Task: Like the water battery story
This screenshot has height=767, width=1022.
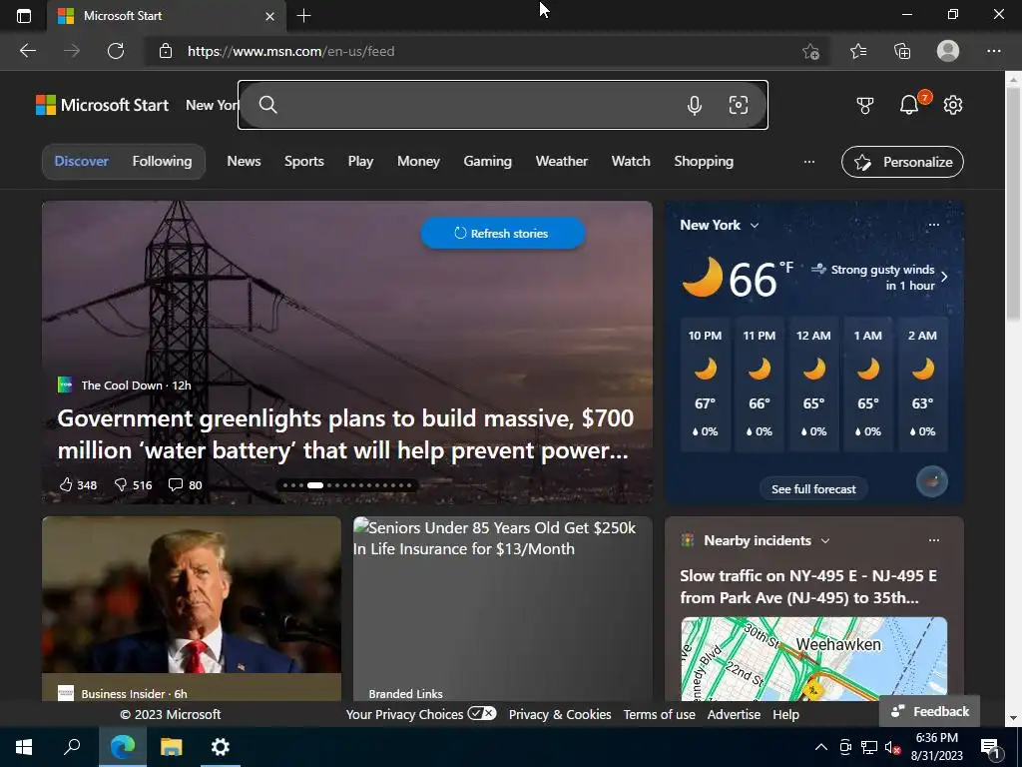Action: point(78,484)
